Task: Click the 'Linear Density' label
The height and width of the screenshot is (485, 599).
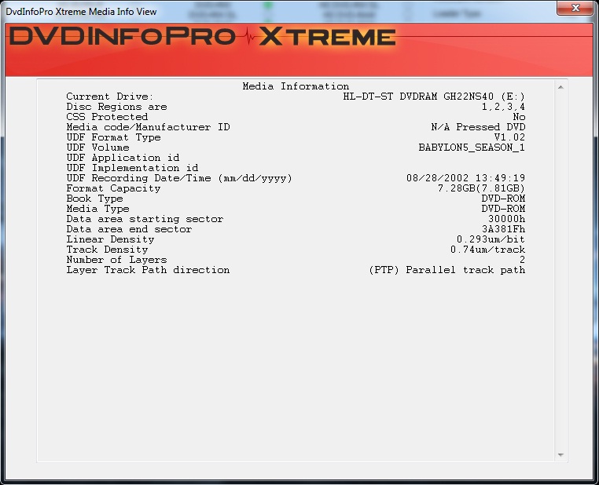Action: tap(110, 239)
